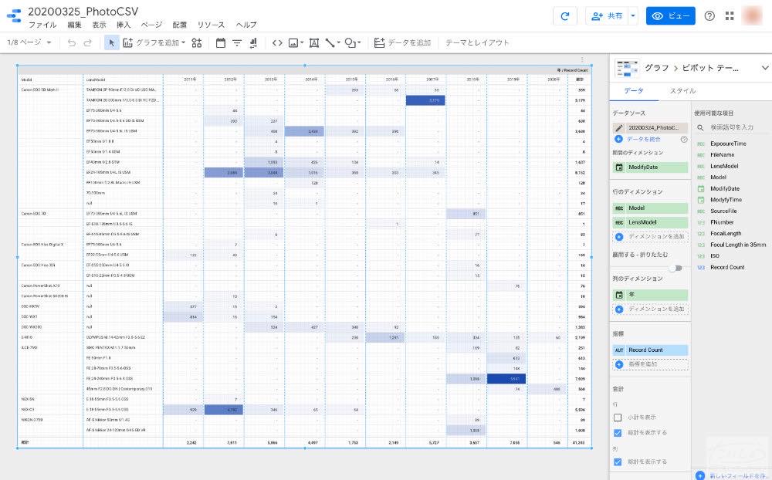Click the pivot table chart type thumbnail

click(x=627, y=68)
